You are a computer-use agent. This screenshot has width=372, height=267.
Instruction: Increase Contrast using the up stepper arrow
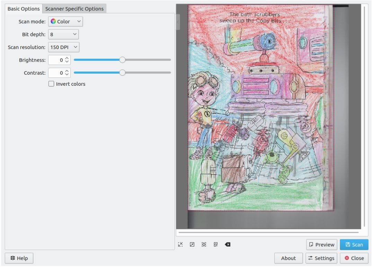click(x=67, y=71)
